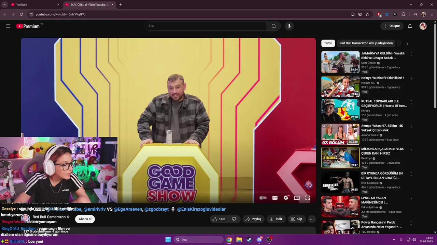Open Discord from the taskbar
This screenshot has height=245, width=437.
(x=259, y=240)
